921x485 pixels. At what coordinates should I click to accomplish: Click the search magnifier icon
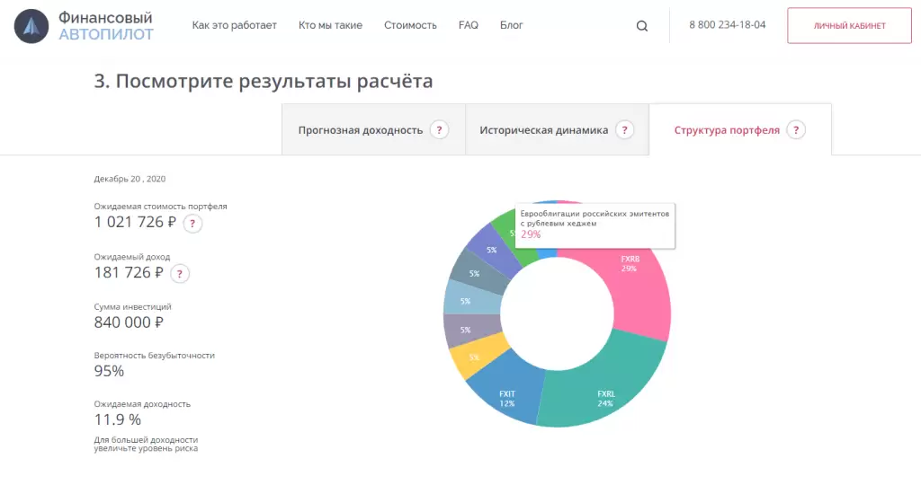[641, 26]
